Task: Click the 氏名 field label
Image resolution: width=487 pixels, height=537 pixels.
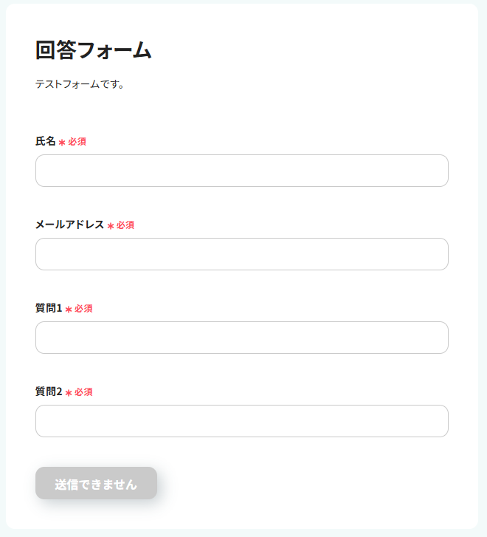Action: pyautogui.click(x=46, y=141)
